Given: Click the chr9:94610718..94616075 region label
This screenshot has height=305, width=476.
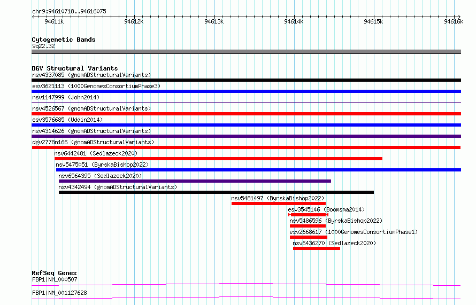Looking at the screenshot, I should 69,11.
